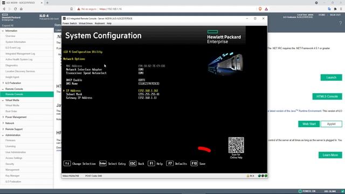The image size is (345, 194).
Task: Open the console Help menu
Action: tap(109, 23)
